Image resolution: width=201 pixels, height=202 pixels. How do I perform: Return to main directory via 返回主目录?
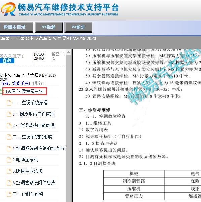[x=16, y=27]
